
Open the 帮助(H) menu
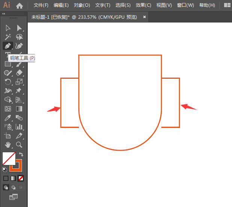(207, 5)
